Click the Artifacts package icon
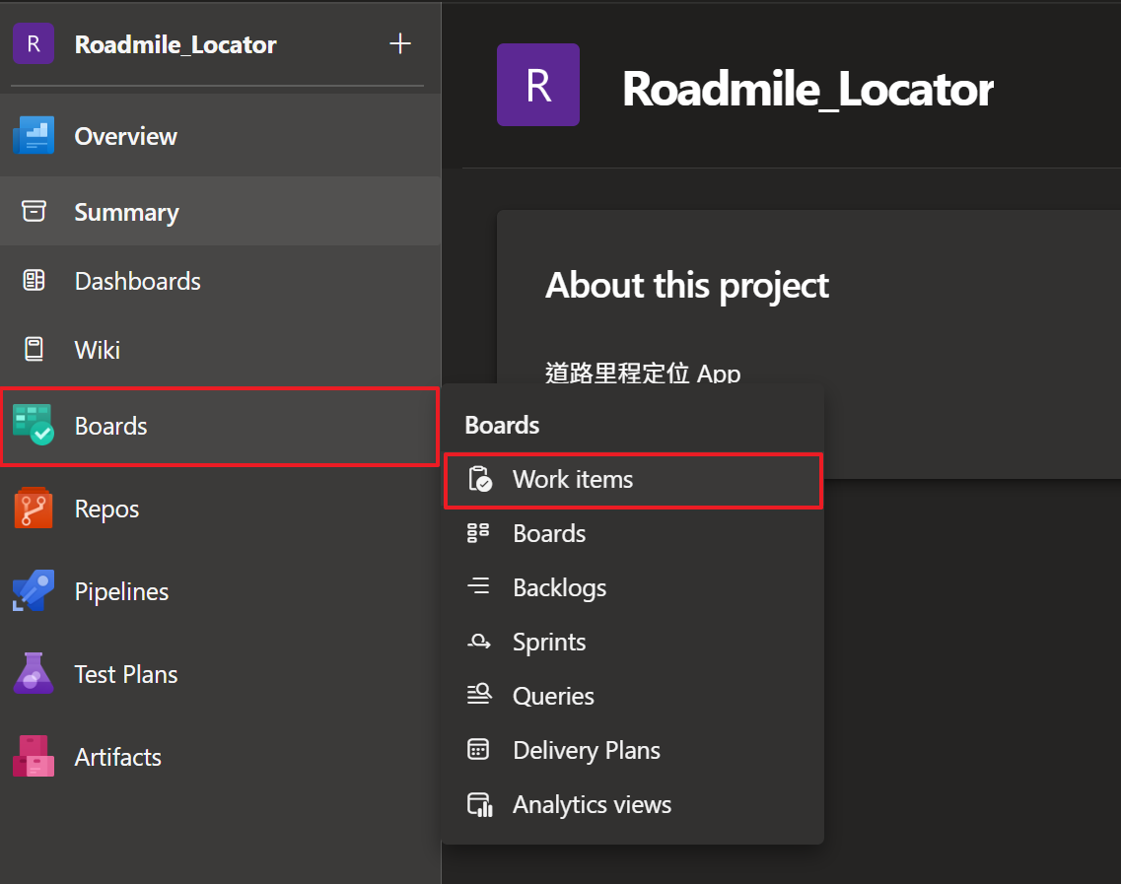The image size is (1121, 884). click(x=34, y=757)
